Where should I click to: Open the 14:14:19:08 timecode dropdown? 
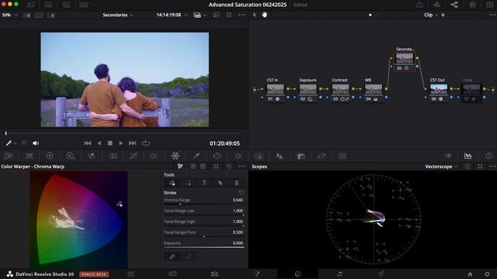(x=172, y=15)
